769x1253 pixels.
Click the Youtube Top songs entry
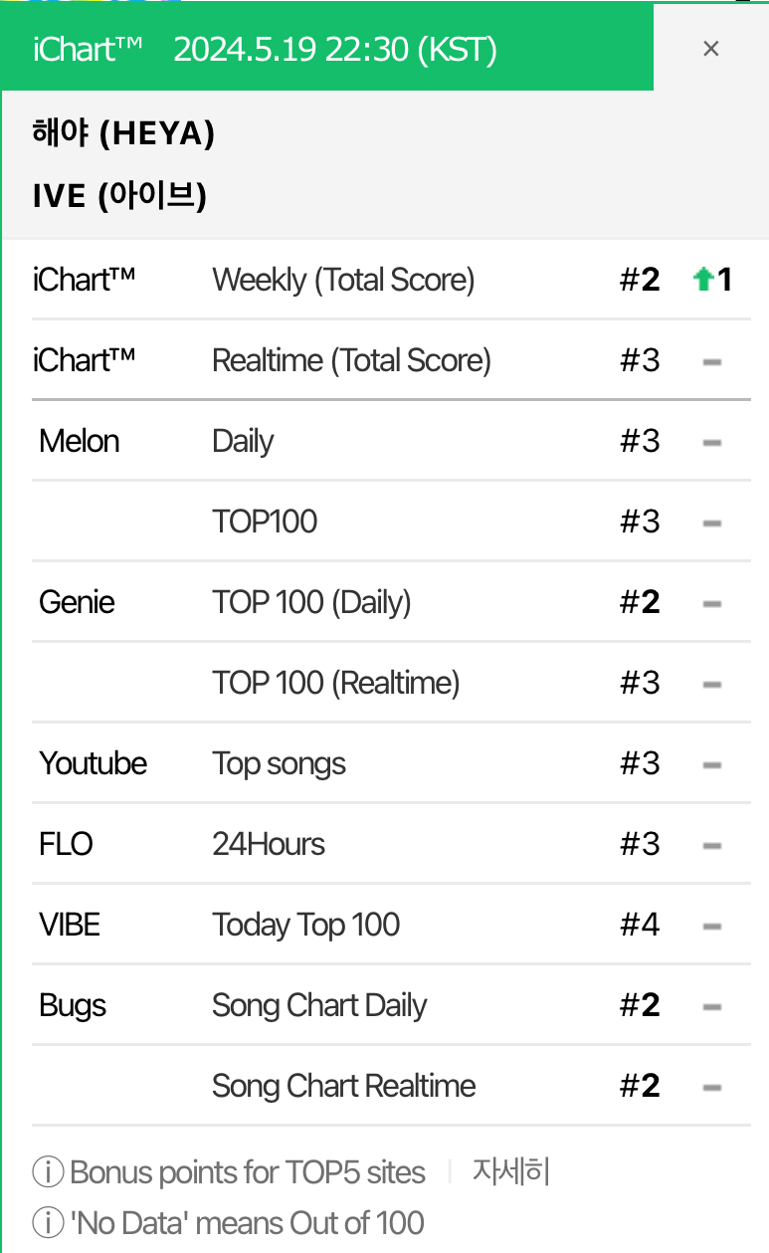coord(279,763)
